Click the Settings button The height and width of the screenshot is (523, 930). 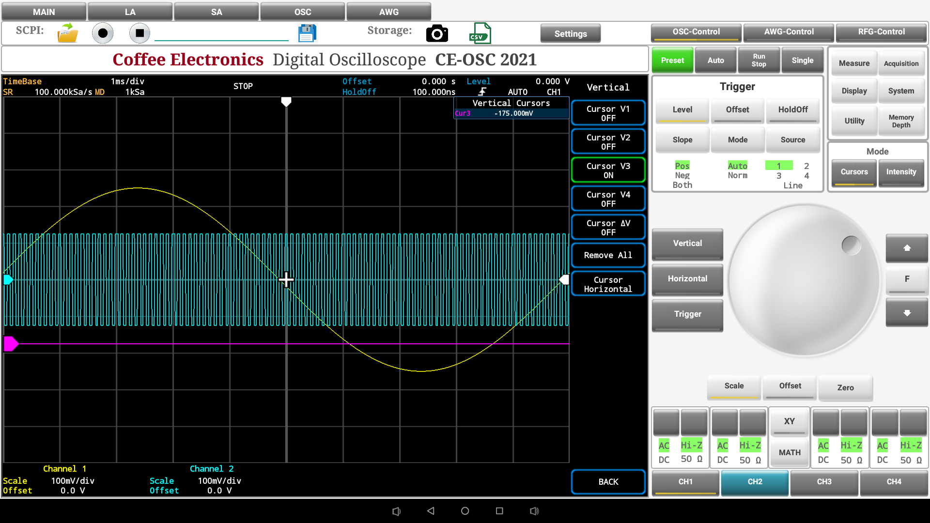(570, 33)
